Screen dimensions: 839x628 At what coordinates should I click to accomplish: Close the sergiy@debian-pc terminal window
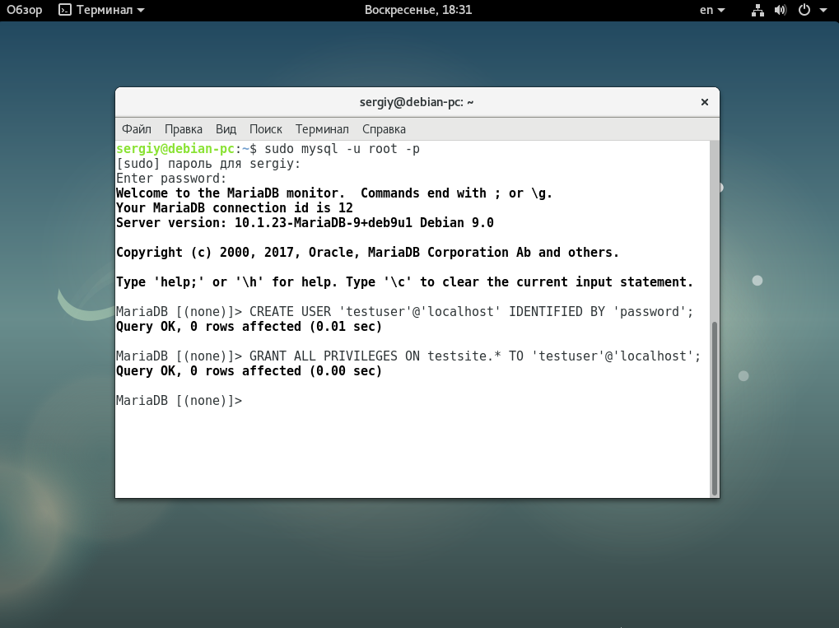[704, 102]
